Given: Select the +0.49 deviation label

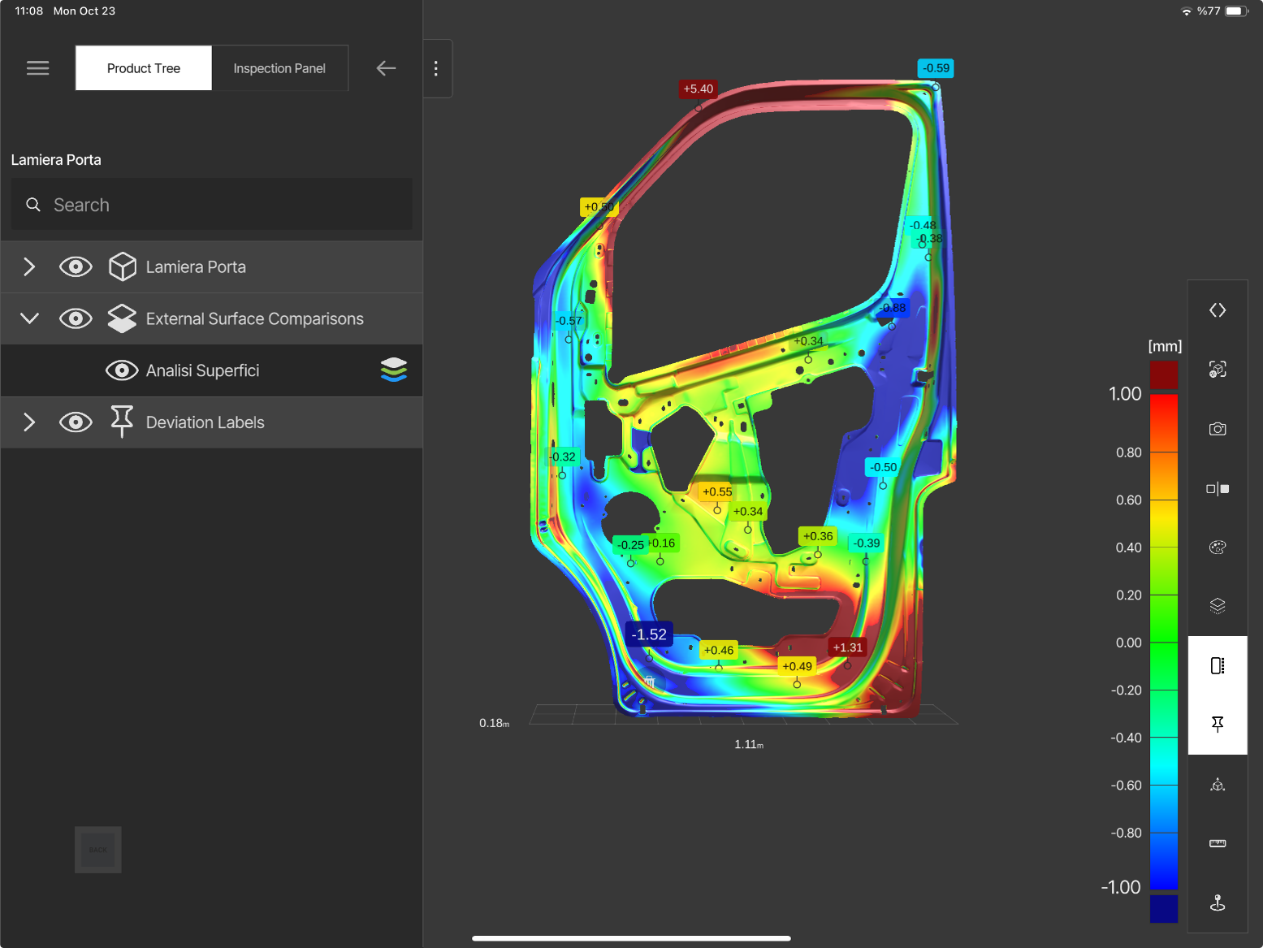Looking at the screenshot, I should point(797,666).
